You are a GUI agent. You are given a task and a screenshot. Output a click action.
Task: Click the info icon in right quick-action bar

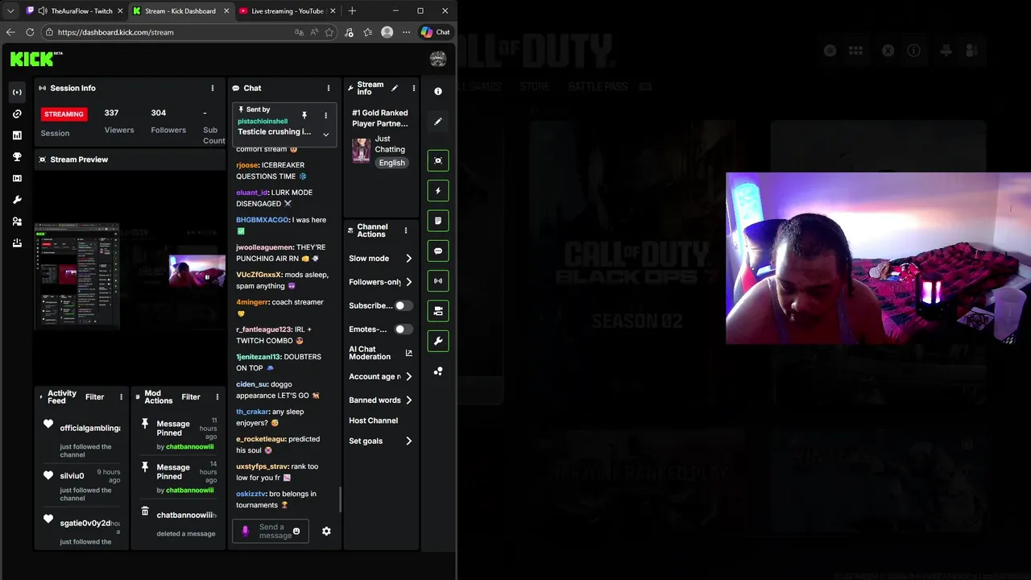(438, 92)
